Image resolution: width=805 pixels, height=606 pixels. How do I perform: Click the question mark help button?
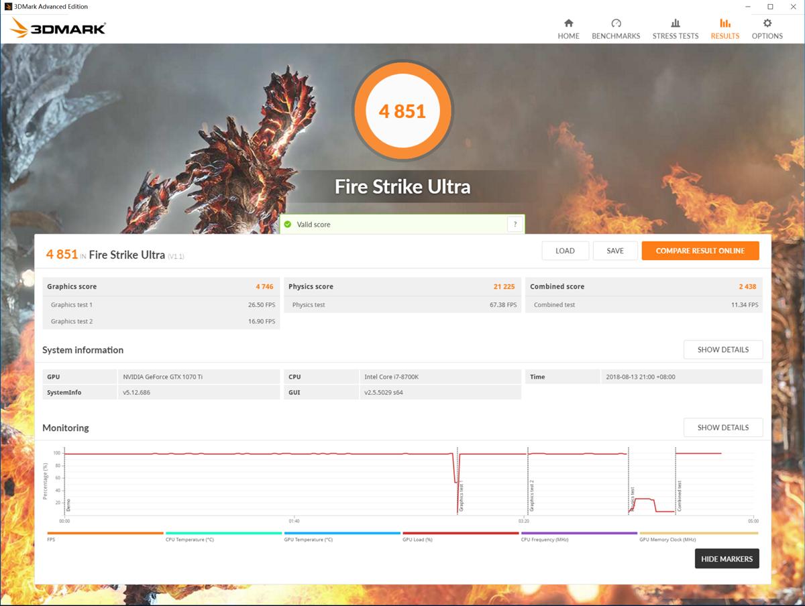tap(515, 225)
